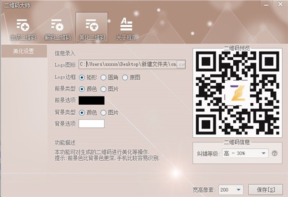This screenshot has height=197, width=288.
Task: Switch to 美化设置 sidebar tab
Action: click(24, 51)
